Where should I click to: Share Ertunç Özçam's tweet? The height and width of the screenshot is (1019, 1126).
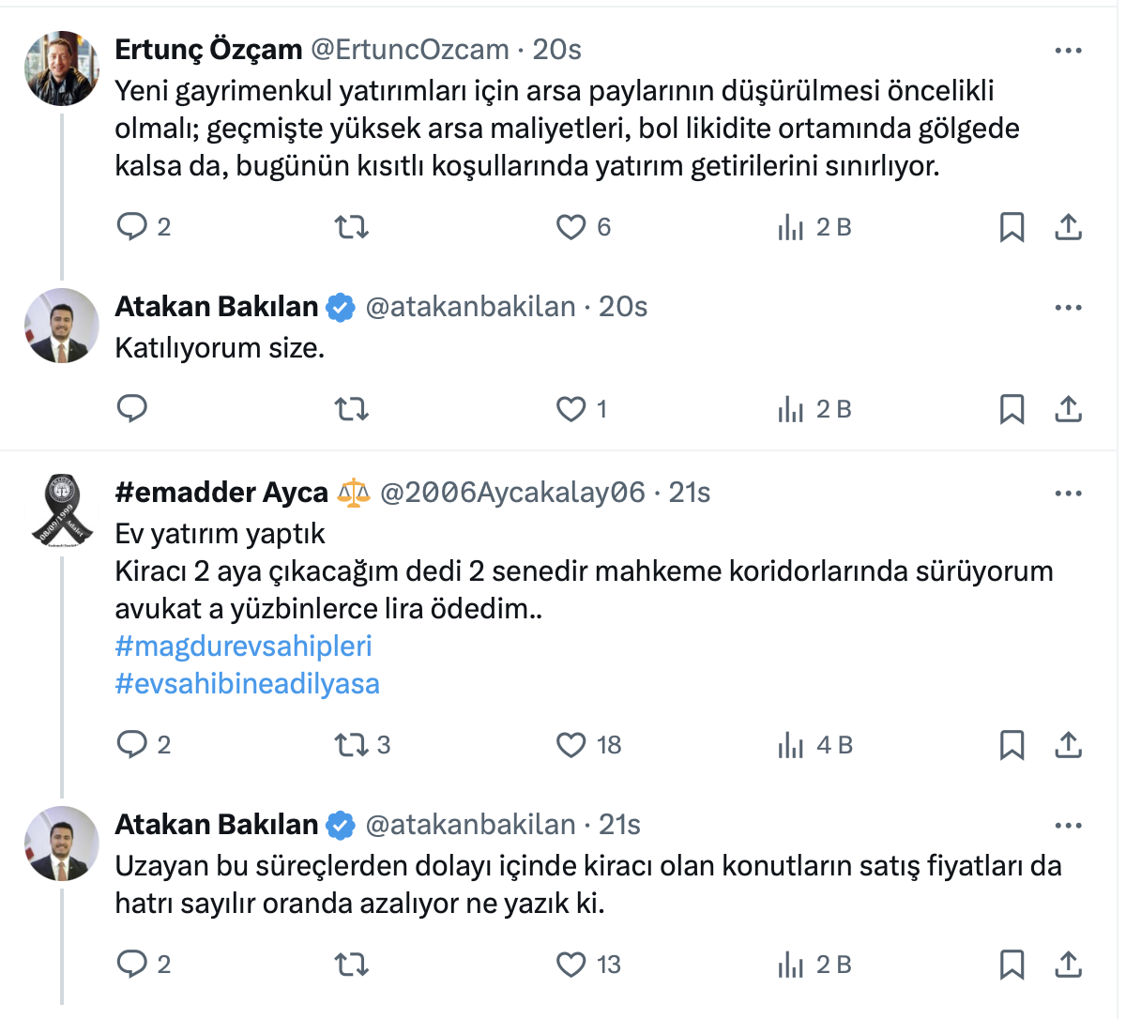tap(1068, 227)
